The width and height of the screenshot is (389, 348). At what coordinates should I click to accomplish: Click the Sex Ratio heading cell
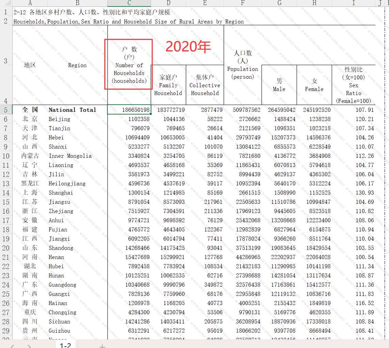(354, 85)
